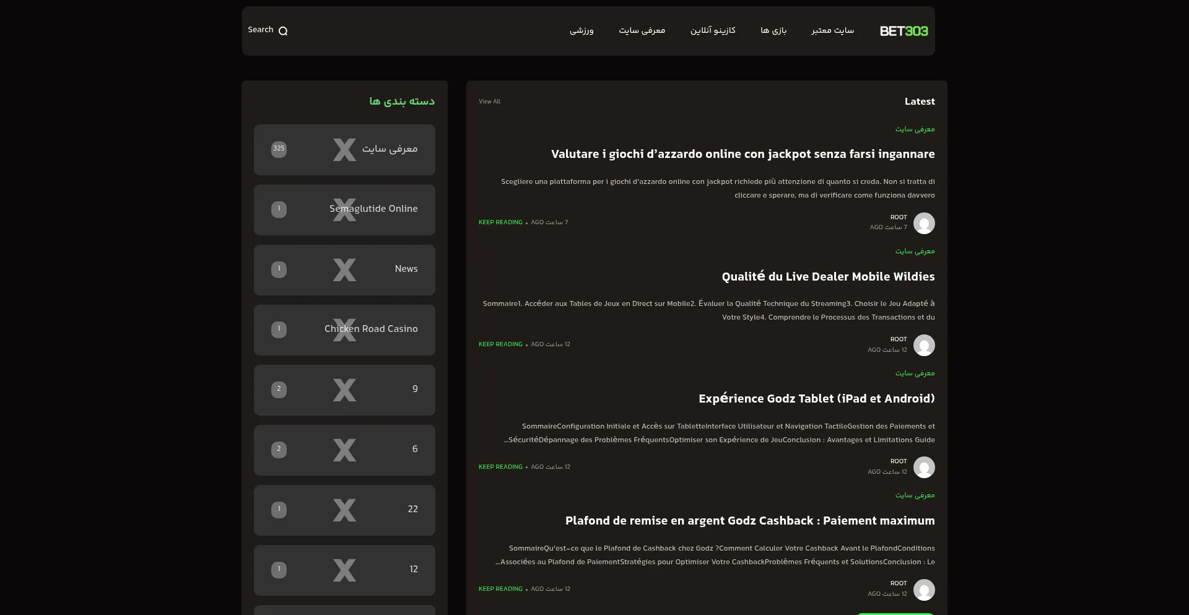Click the count badge on Chicken Road Casino card

click(x=279, y=329)
